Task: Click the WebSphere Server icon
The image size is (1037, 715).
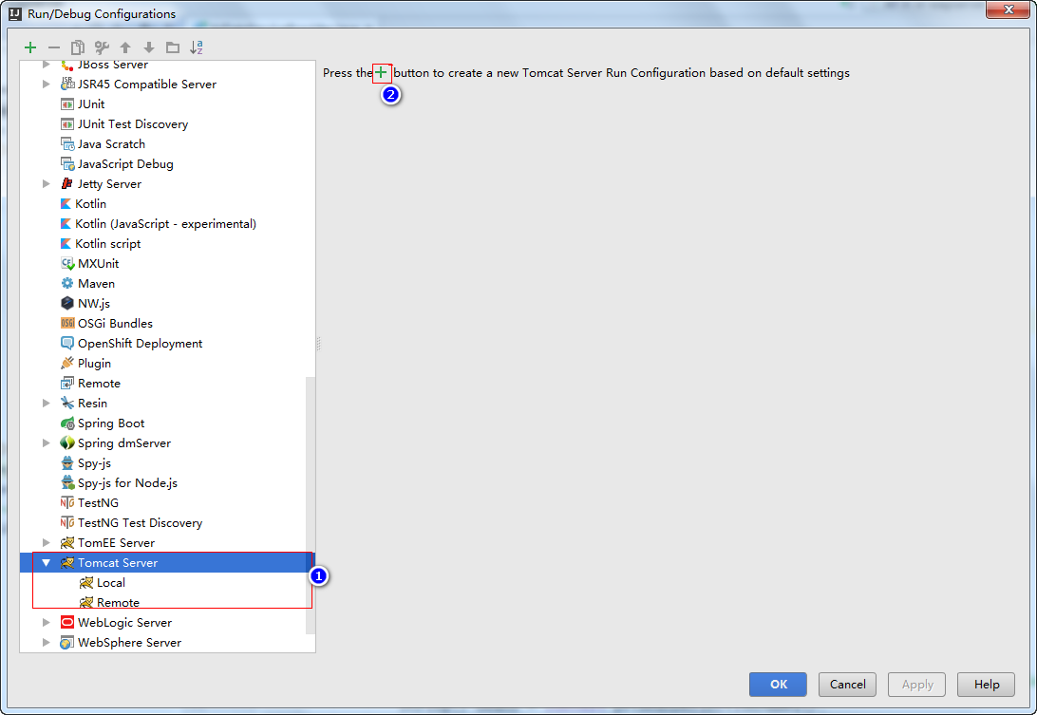Action: point(66,643)
